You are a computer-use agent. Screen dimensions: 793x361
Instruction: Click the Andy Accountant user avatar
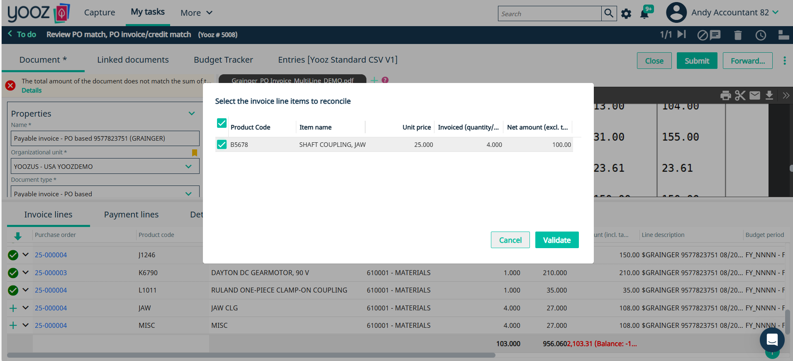tap(676, 12)
